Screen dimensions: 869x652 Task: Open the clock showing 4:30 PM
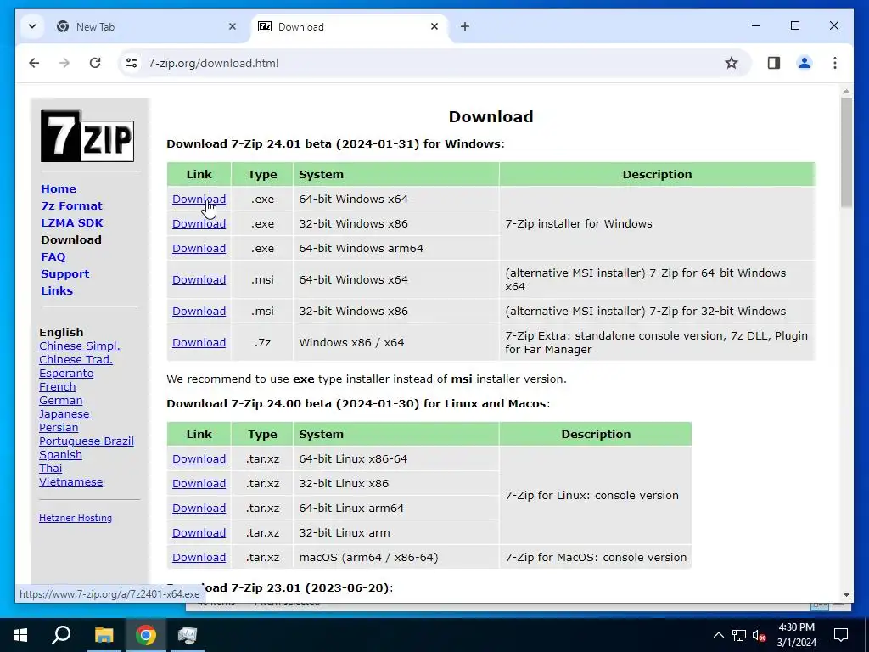click(x=796, y=635)
